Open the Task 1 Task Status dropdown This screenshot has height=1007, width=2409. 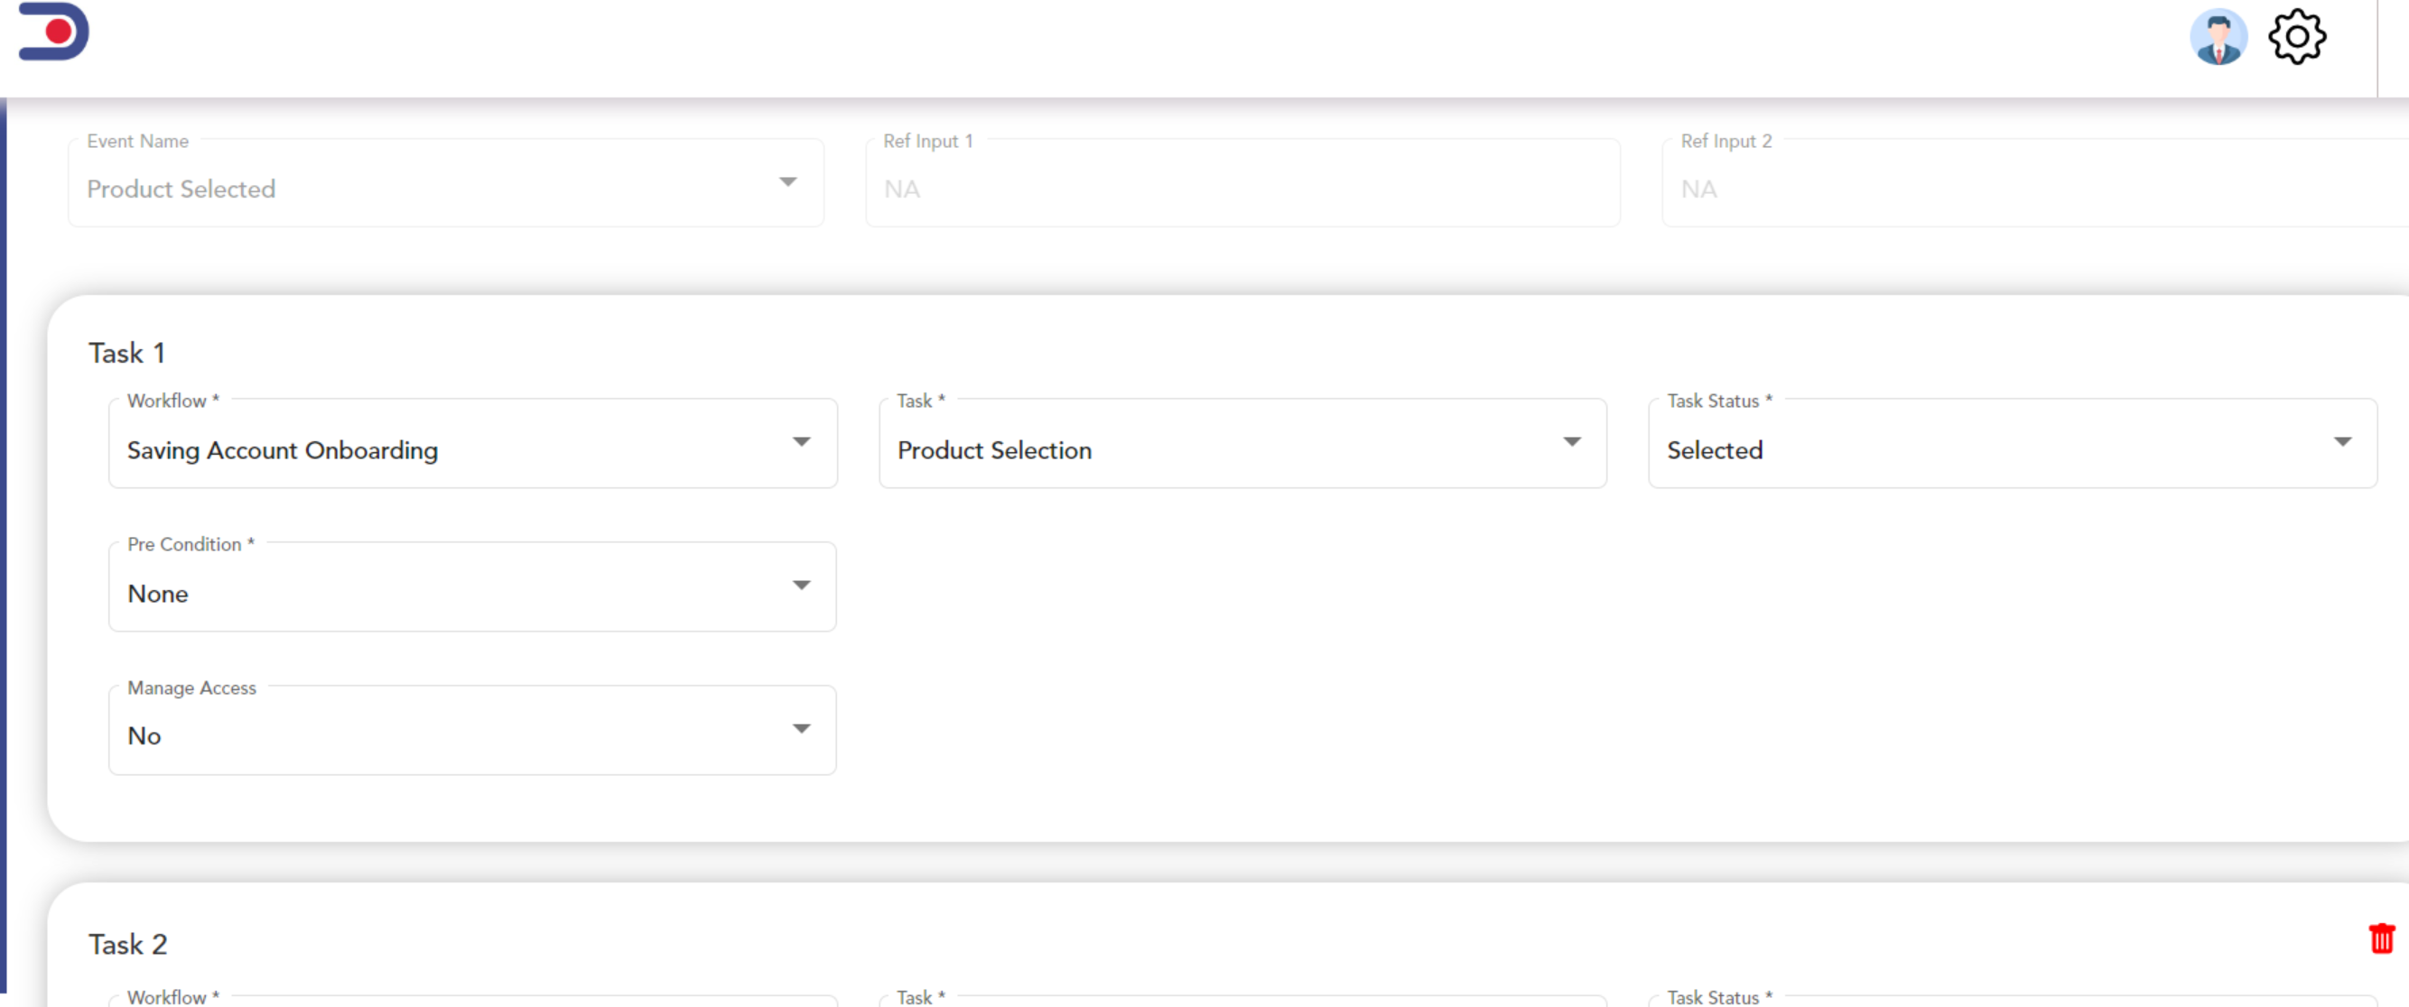tap(2013, 444)
